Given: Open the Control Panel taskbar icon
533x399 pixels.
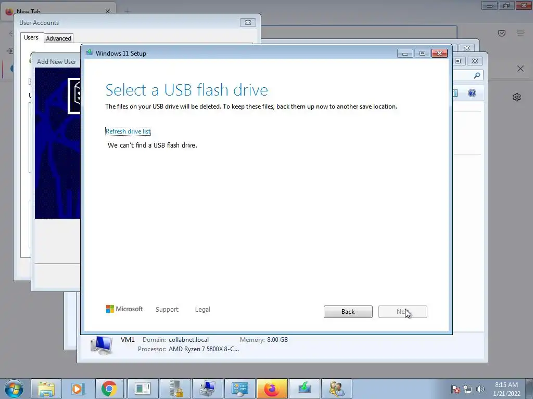Looking at the screenshot, I should pos(239,389).
